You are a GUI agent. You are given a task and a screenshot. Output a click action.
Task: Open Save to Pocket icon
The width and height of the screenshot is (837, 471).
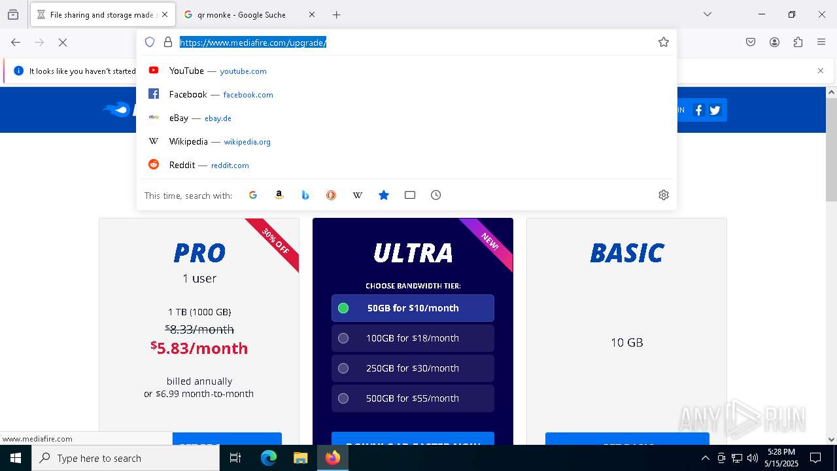click(751, 42)
